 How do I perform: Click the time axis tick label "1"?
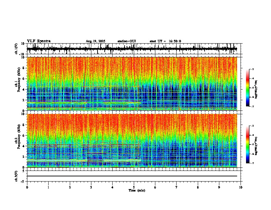[48, 187]
